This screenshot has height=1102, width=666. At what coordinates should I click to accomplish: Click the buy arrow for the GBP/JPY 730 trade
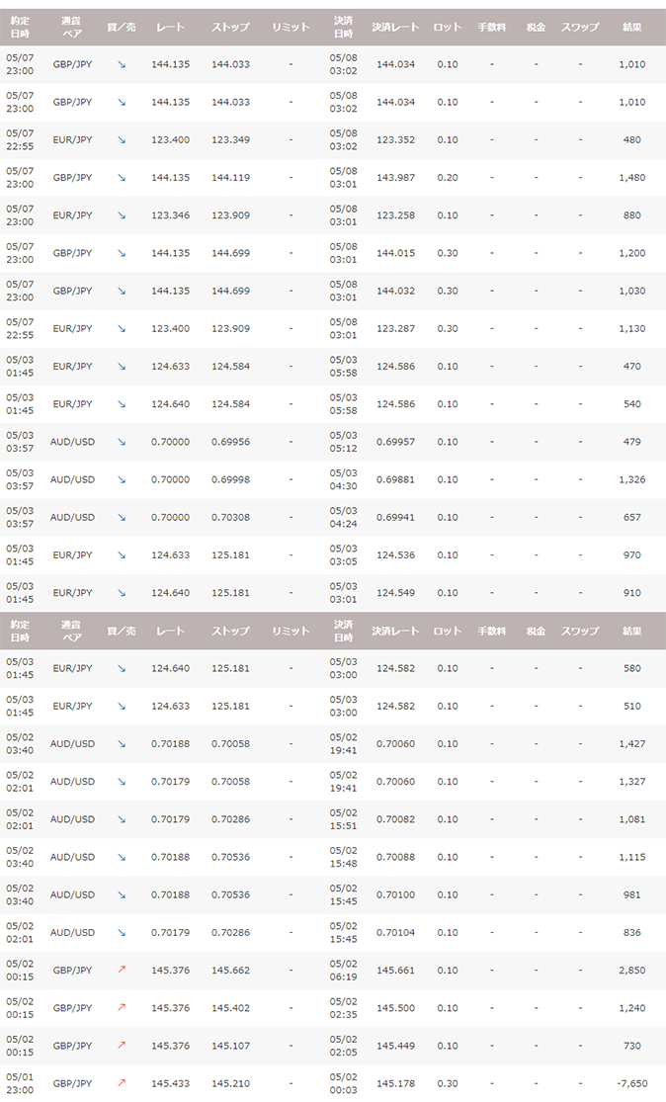click(x=122, y=1046)
